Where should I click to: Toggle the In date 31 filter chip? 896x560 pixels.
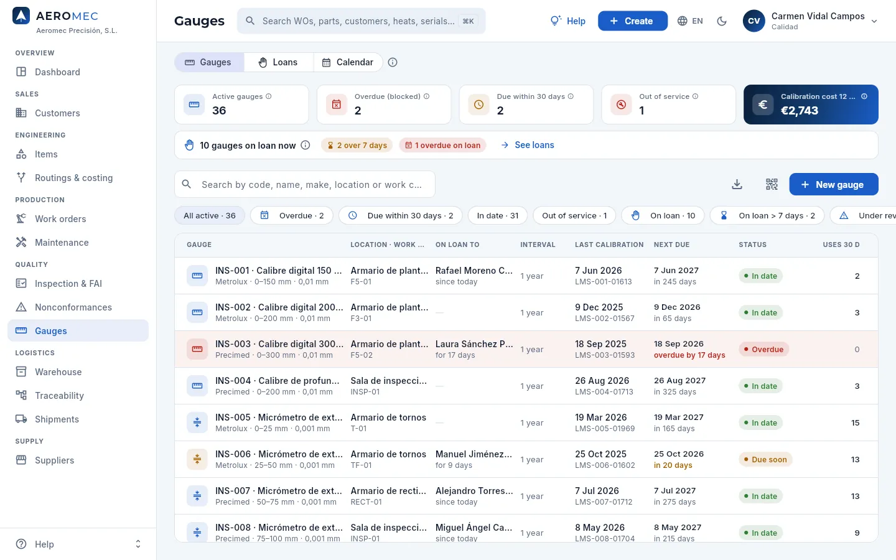498,215
